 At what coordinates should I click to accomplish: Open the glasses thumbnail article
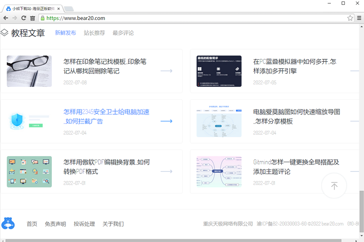[29, 71]
